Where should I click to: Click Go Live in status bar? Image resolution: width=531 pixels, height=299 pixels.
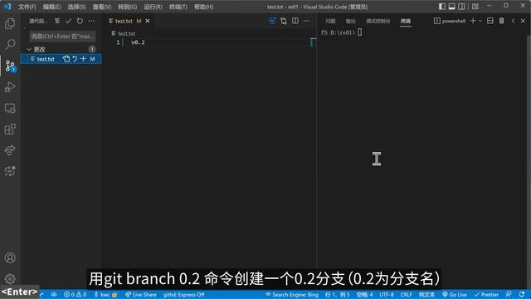455,295
